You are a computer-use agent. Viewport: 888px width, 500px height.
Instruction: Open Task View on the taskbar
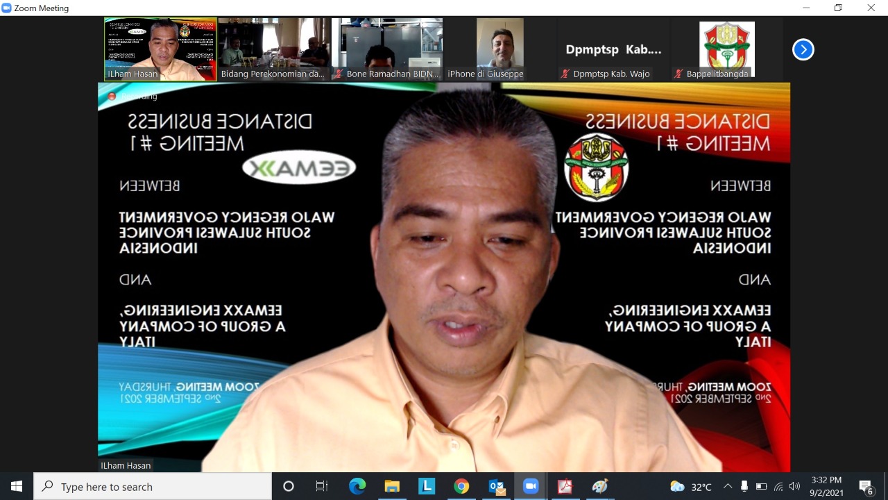coord(322,486)
